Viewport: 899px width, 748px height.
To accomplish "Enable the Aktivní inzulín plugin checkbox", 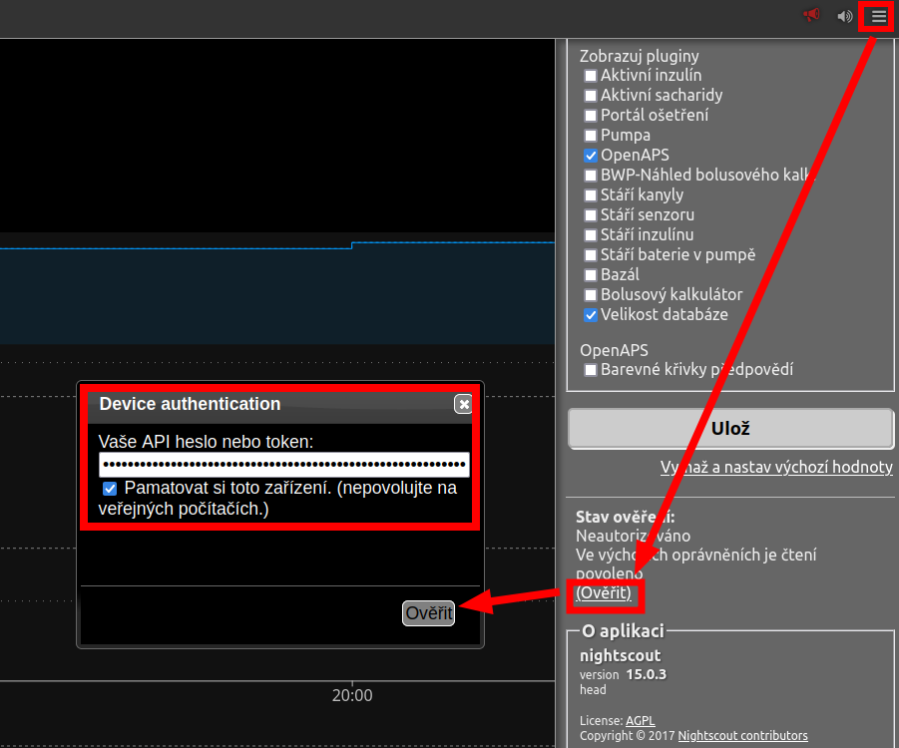I will click(x=591, y=76).
